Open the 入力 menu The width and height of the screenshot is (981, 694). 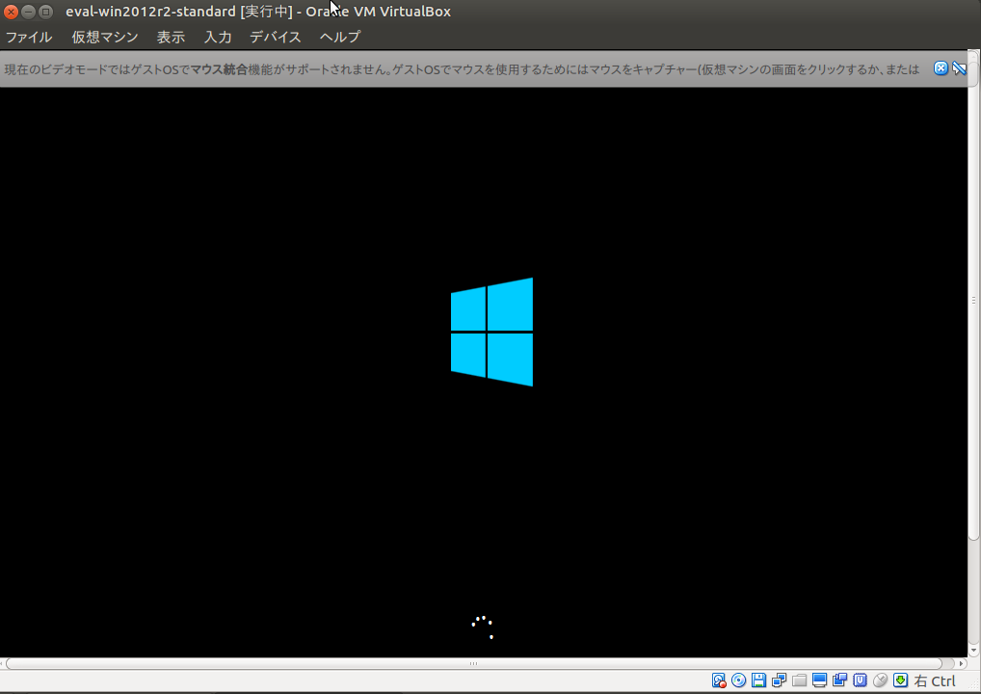[x=218, y=37]
